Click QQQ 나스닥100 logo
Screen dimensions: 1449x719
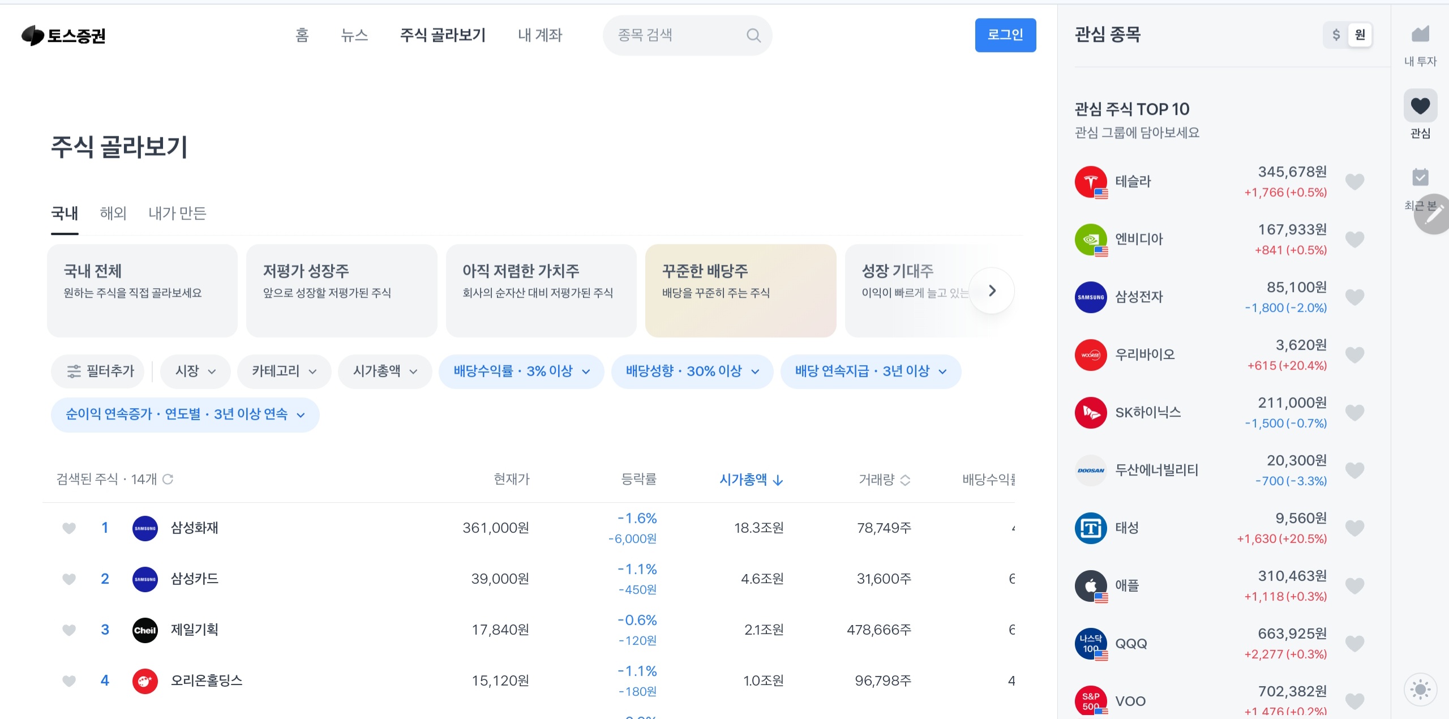pos(1091,644)
